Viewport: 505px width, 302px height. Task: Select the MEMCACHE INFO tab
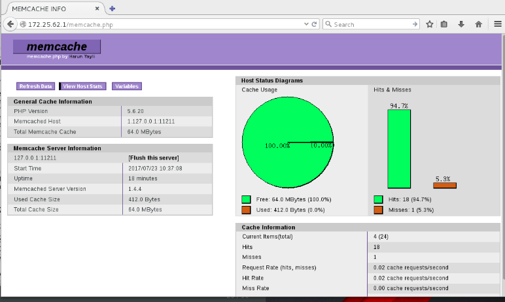54,8
